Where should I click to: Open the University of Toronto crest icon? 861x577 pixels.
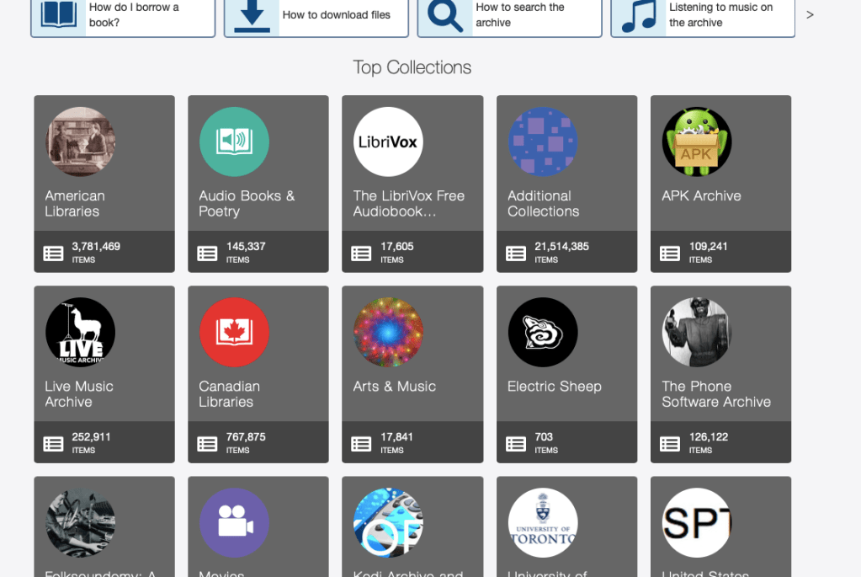click(543, 522)
